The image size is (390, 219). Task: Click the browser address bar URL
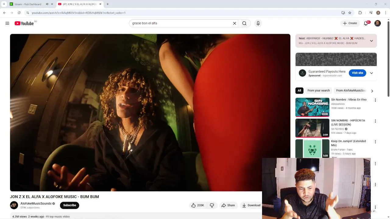click(x=79, y=13)
